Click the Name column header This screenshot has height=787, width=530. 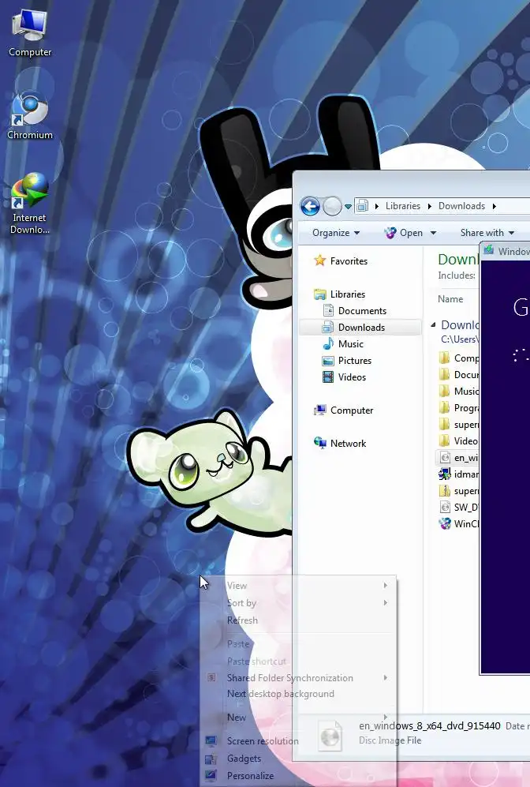[450, 299]
